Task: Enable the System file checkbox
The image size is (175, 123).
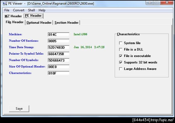Action: pyautogui.click(x=121, y=43)
